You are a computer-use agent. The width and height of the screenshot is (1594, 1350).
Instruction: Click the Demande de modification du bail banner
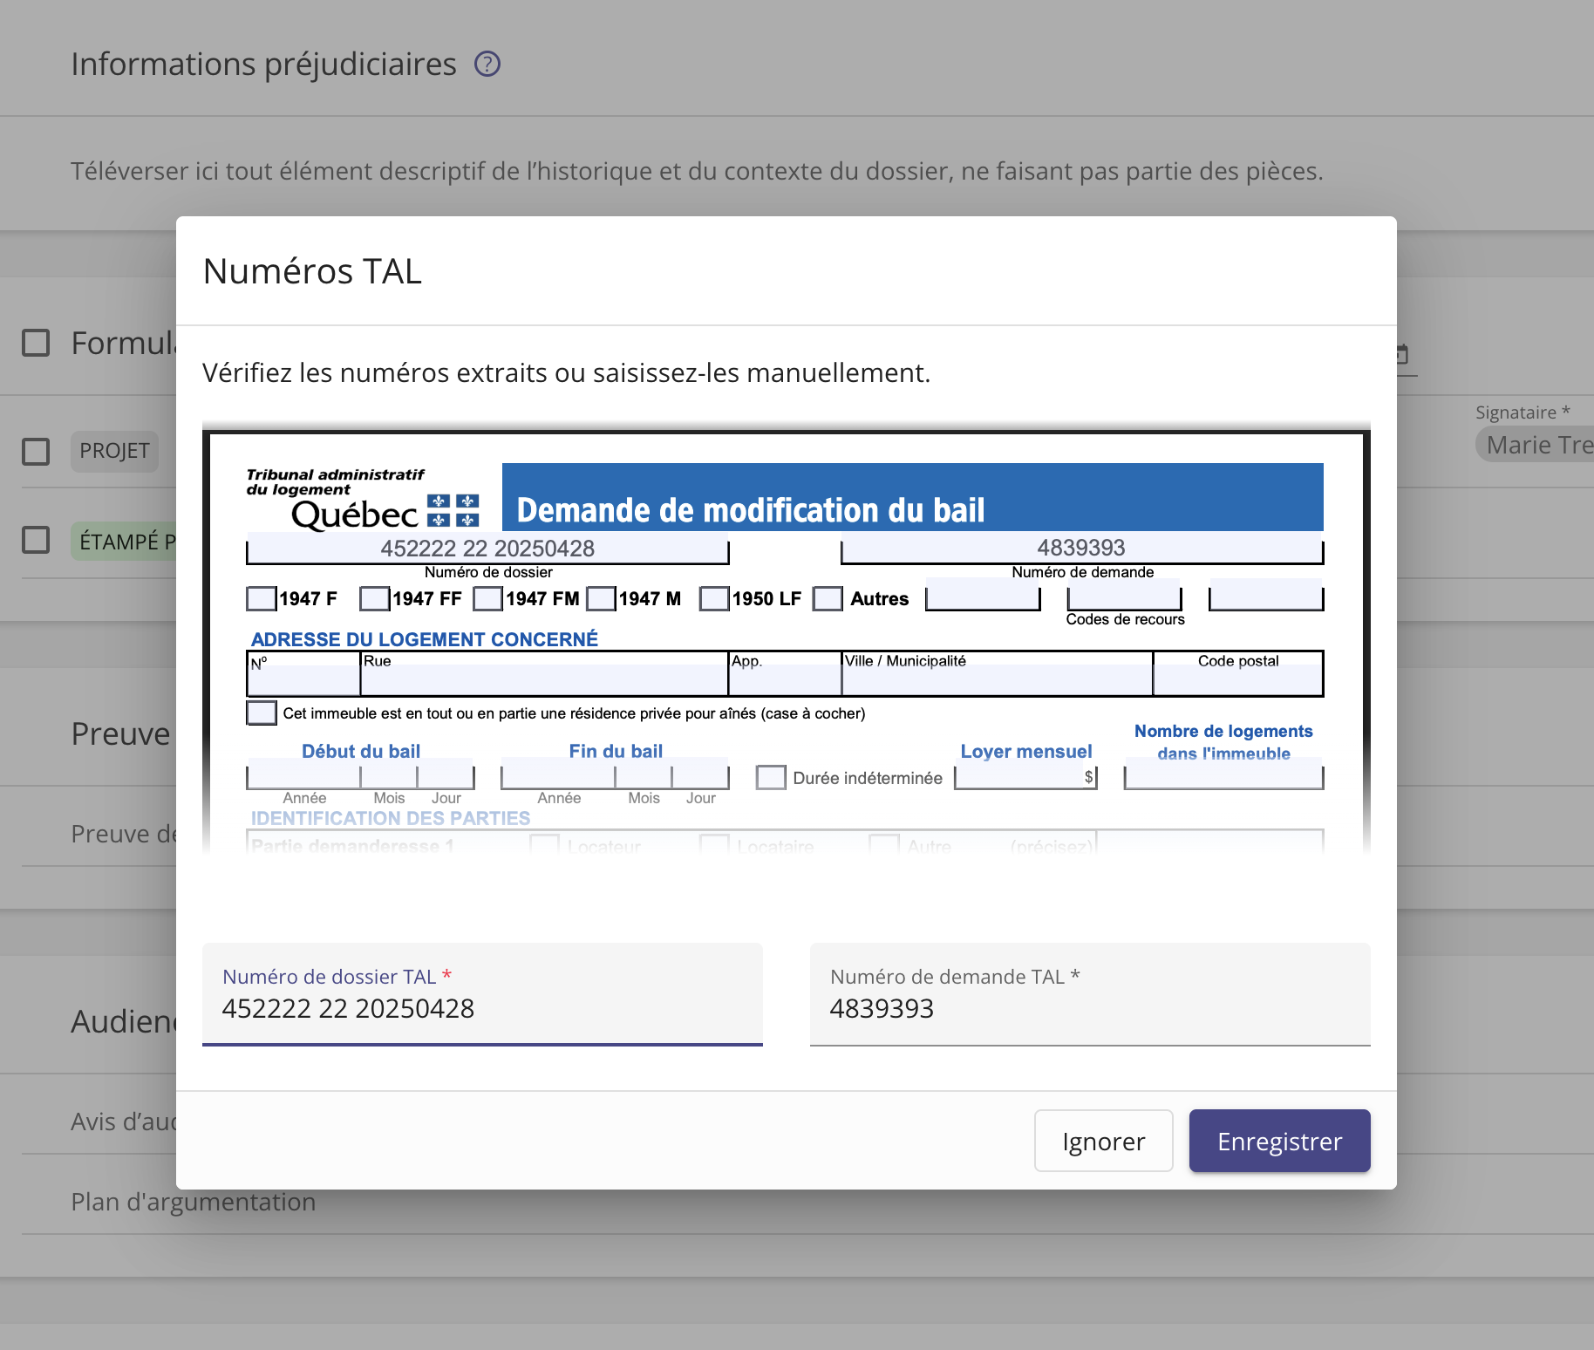[x=912, y=498]
